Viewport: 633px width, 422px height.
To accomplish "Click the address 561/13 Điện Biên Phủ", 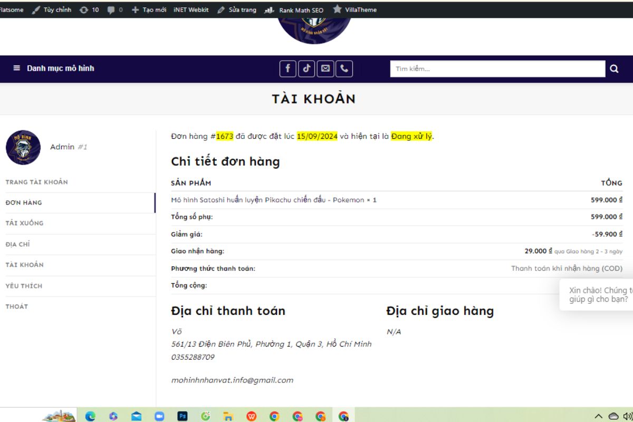I will click(272, 344).
